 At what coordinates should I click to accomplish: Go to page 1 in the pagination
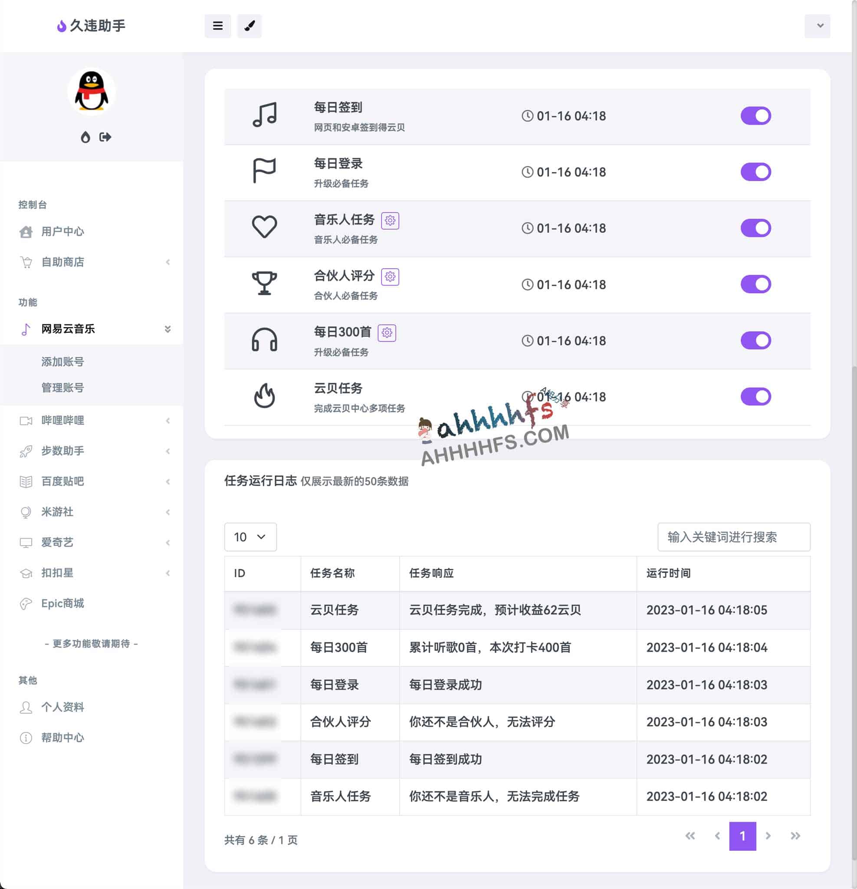point(742,836)
